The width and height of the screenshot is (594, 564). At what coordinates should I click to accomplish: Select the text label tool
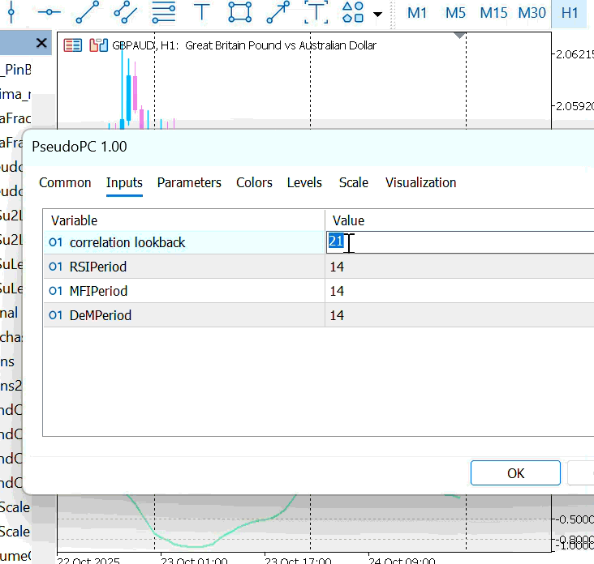pos(316,12)
